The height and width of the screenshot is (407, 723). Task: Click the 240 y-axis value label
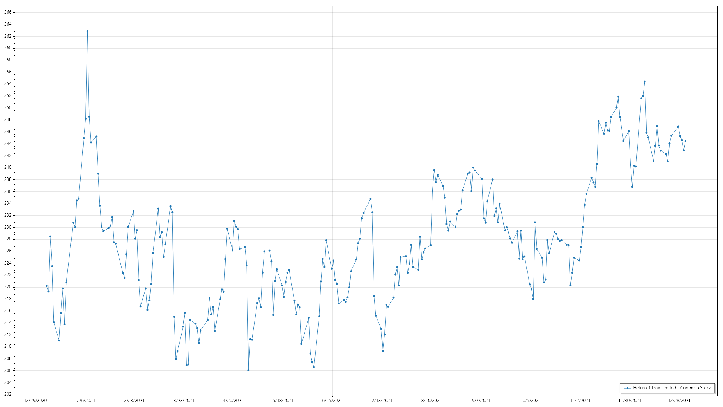coord(8,167)
